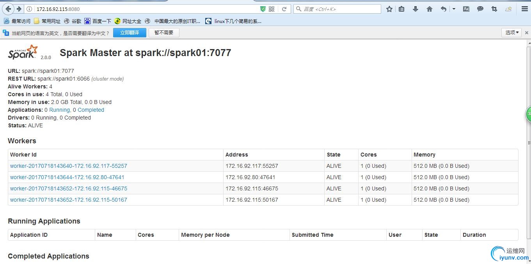Click the Aa text toolbar icon
531x264 pixels.
(466, 9)
